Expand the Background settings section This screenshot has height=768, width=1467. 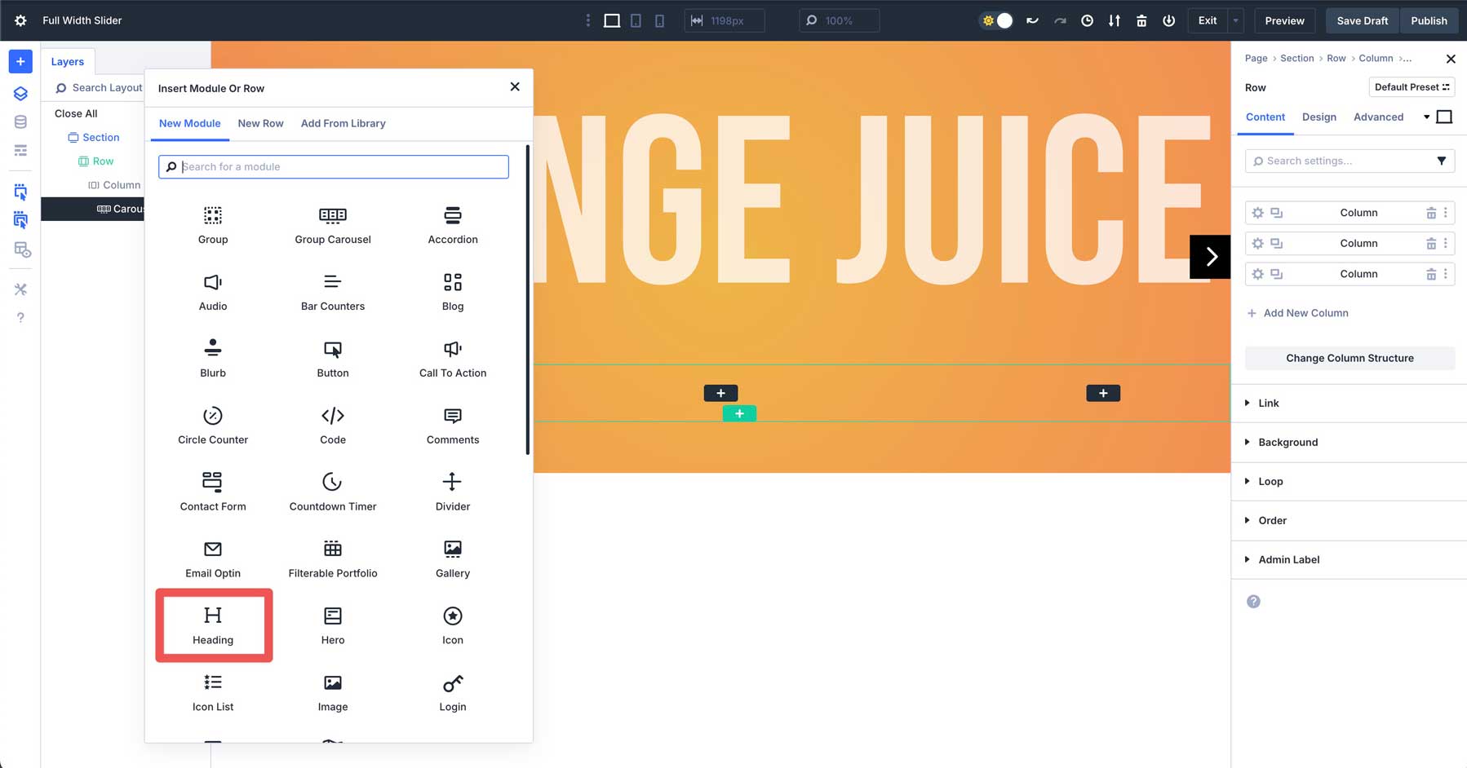[1287, 442]
